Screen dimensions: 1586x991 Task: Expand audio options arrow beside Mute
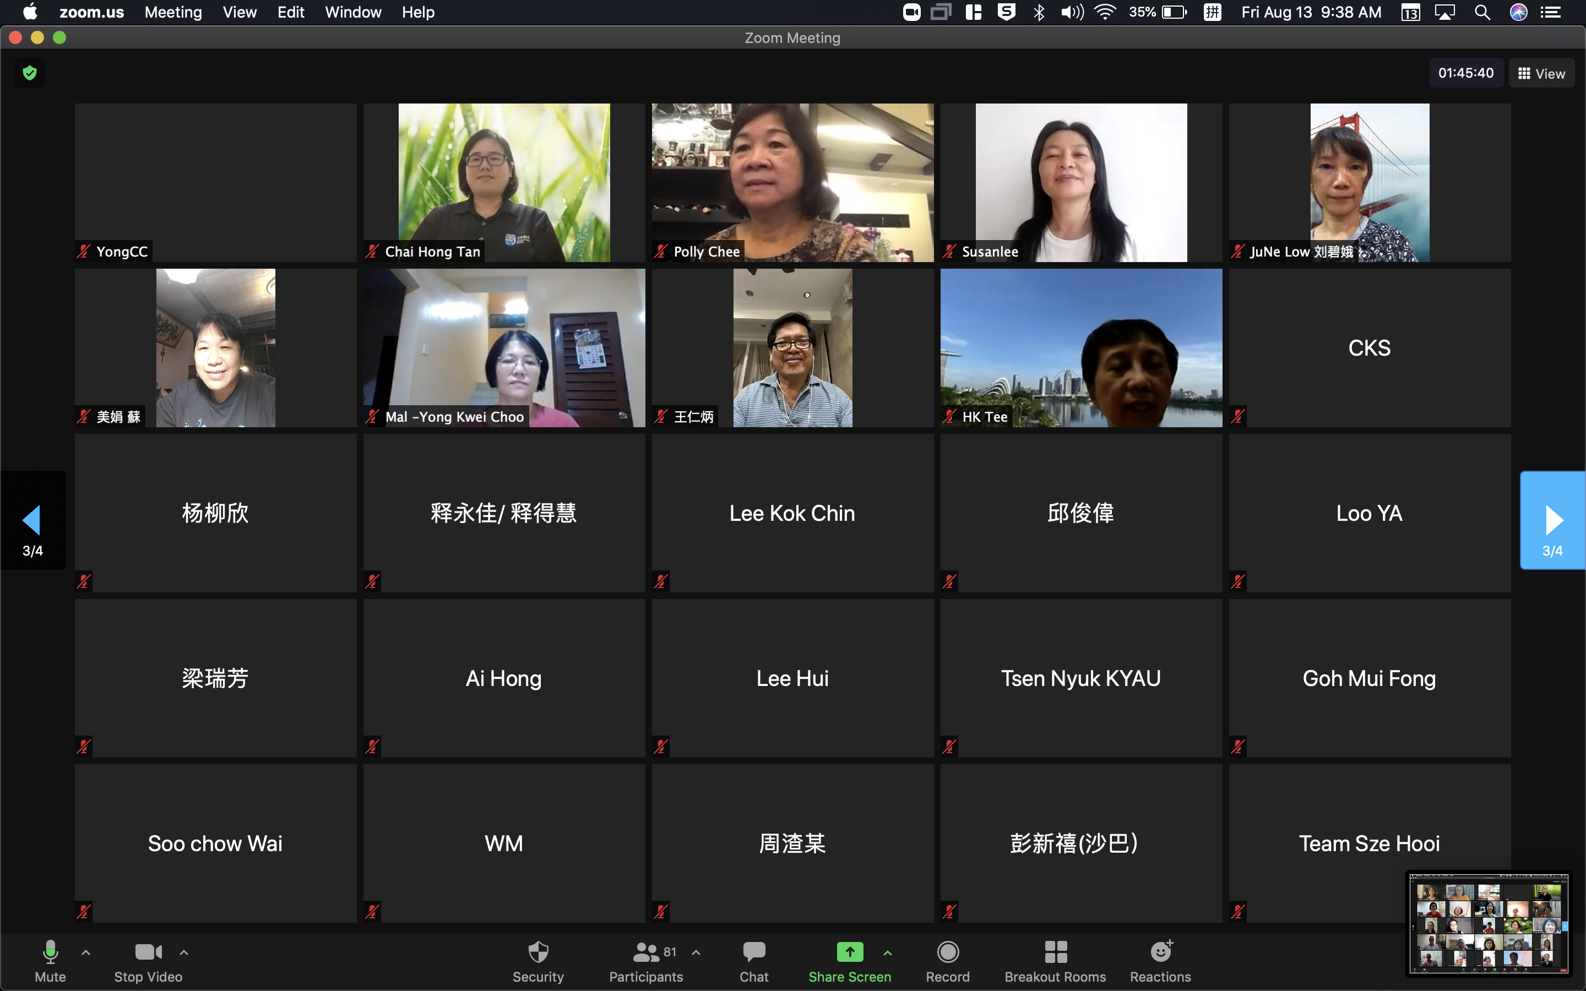(86, 952)
